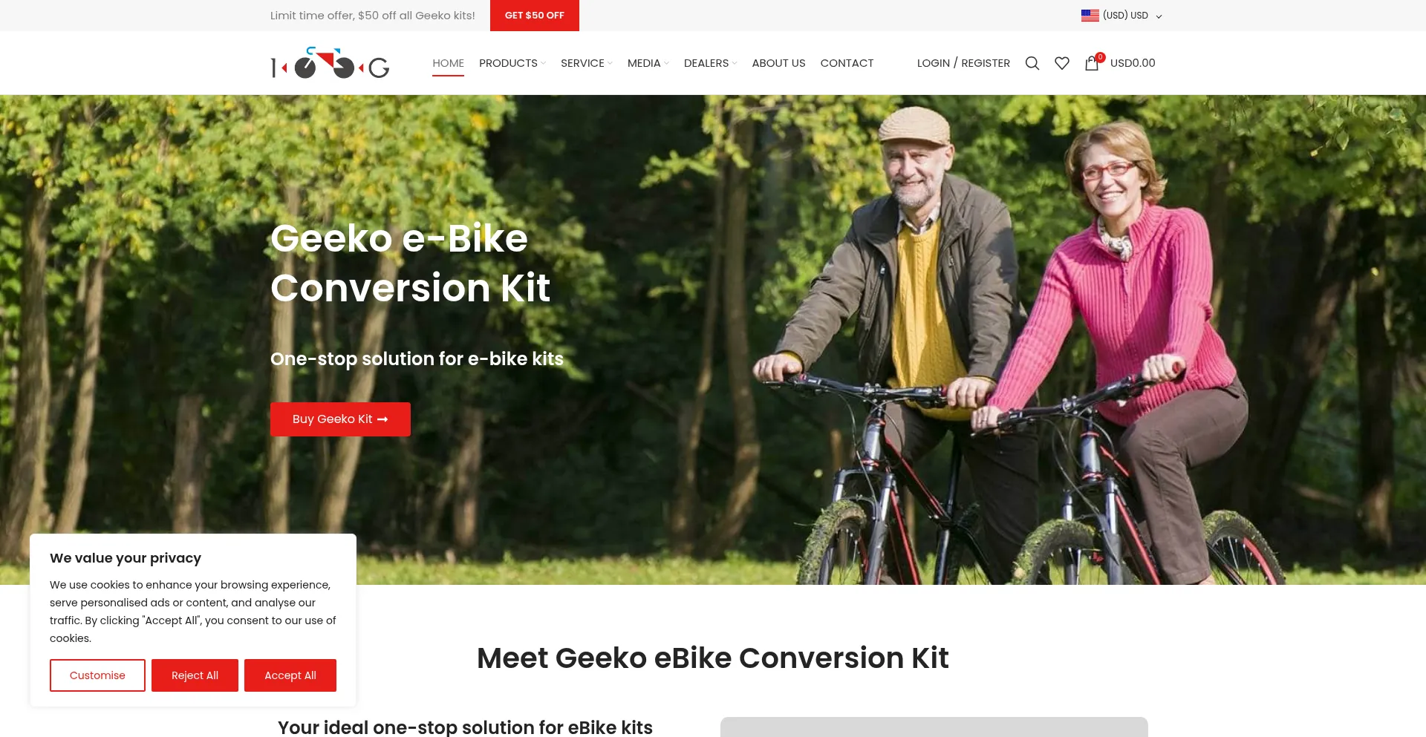Open the wishlist heart icon
This screenshot has height=737, width=1426.
point(1062,63)
